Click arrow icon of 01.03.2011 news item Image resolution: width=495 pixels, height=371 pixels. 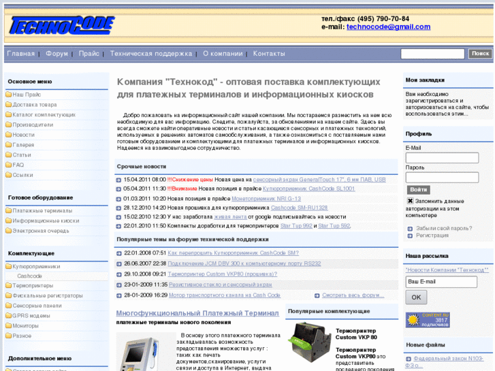tap(118, 199)
